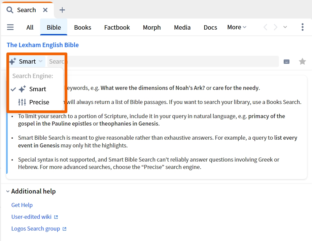Close the Search tab

pyautogui.click(x=45, y=10)
